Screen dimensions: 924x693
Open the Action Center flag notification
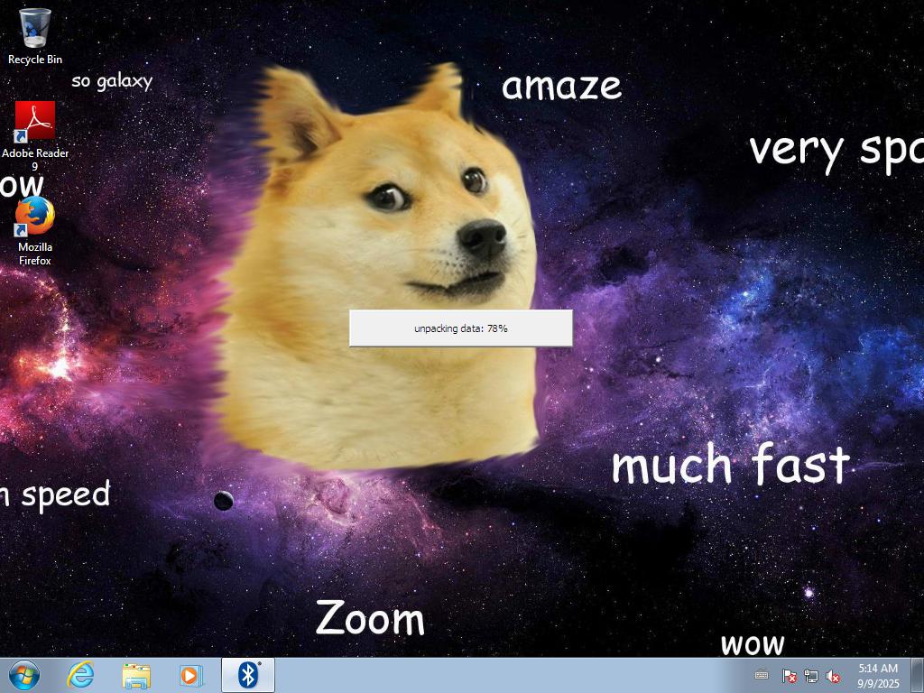(789, 675)
